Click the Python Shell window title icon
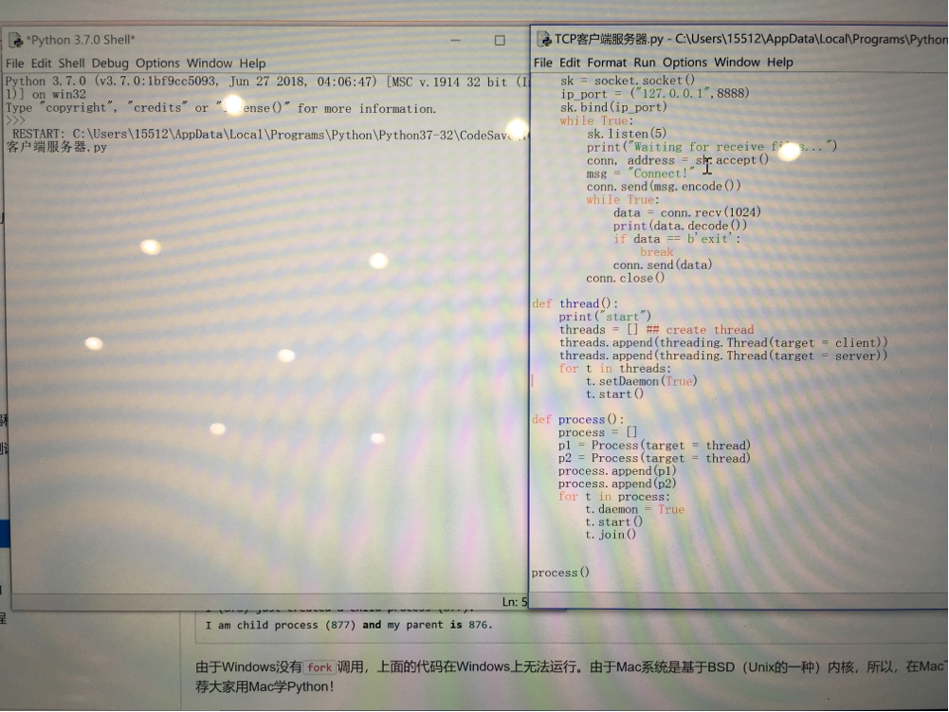The width and height of the screenshot is (949, 712). (x=16, y=41)
